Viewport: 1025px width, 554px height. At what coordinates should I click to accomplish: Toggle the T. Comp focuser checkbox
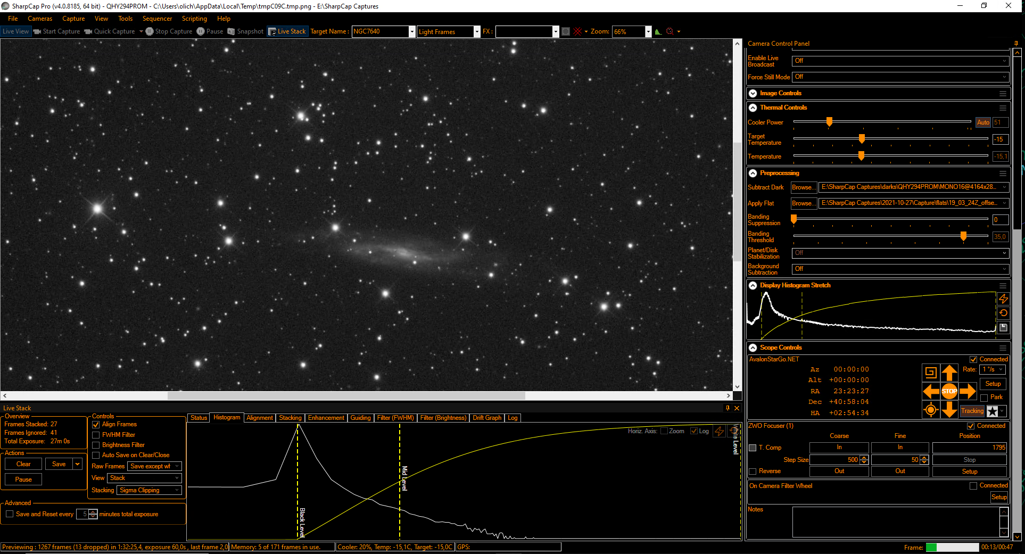(x=753, y=448)
